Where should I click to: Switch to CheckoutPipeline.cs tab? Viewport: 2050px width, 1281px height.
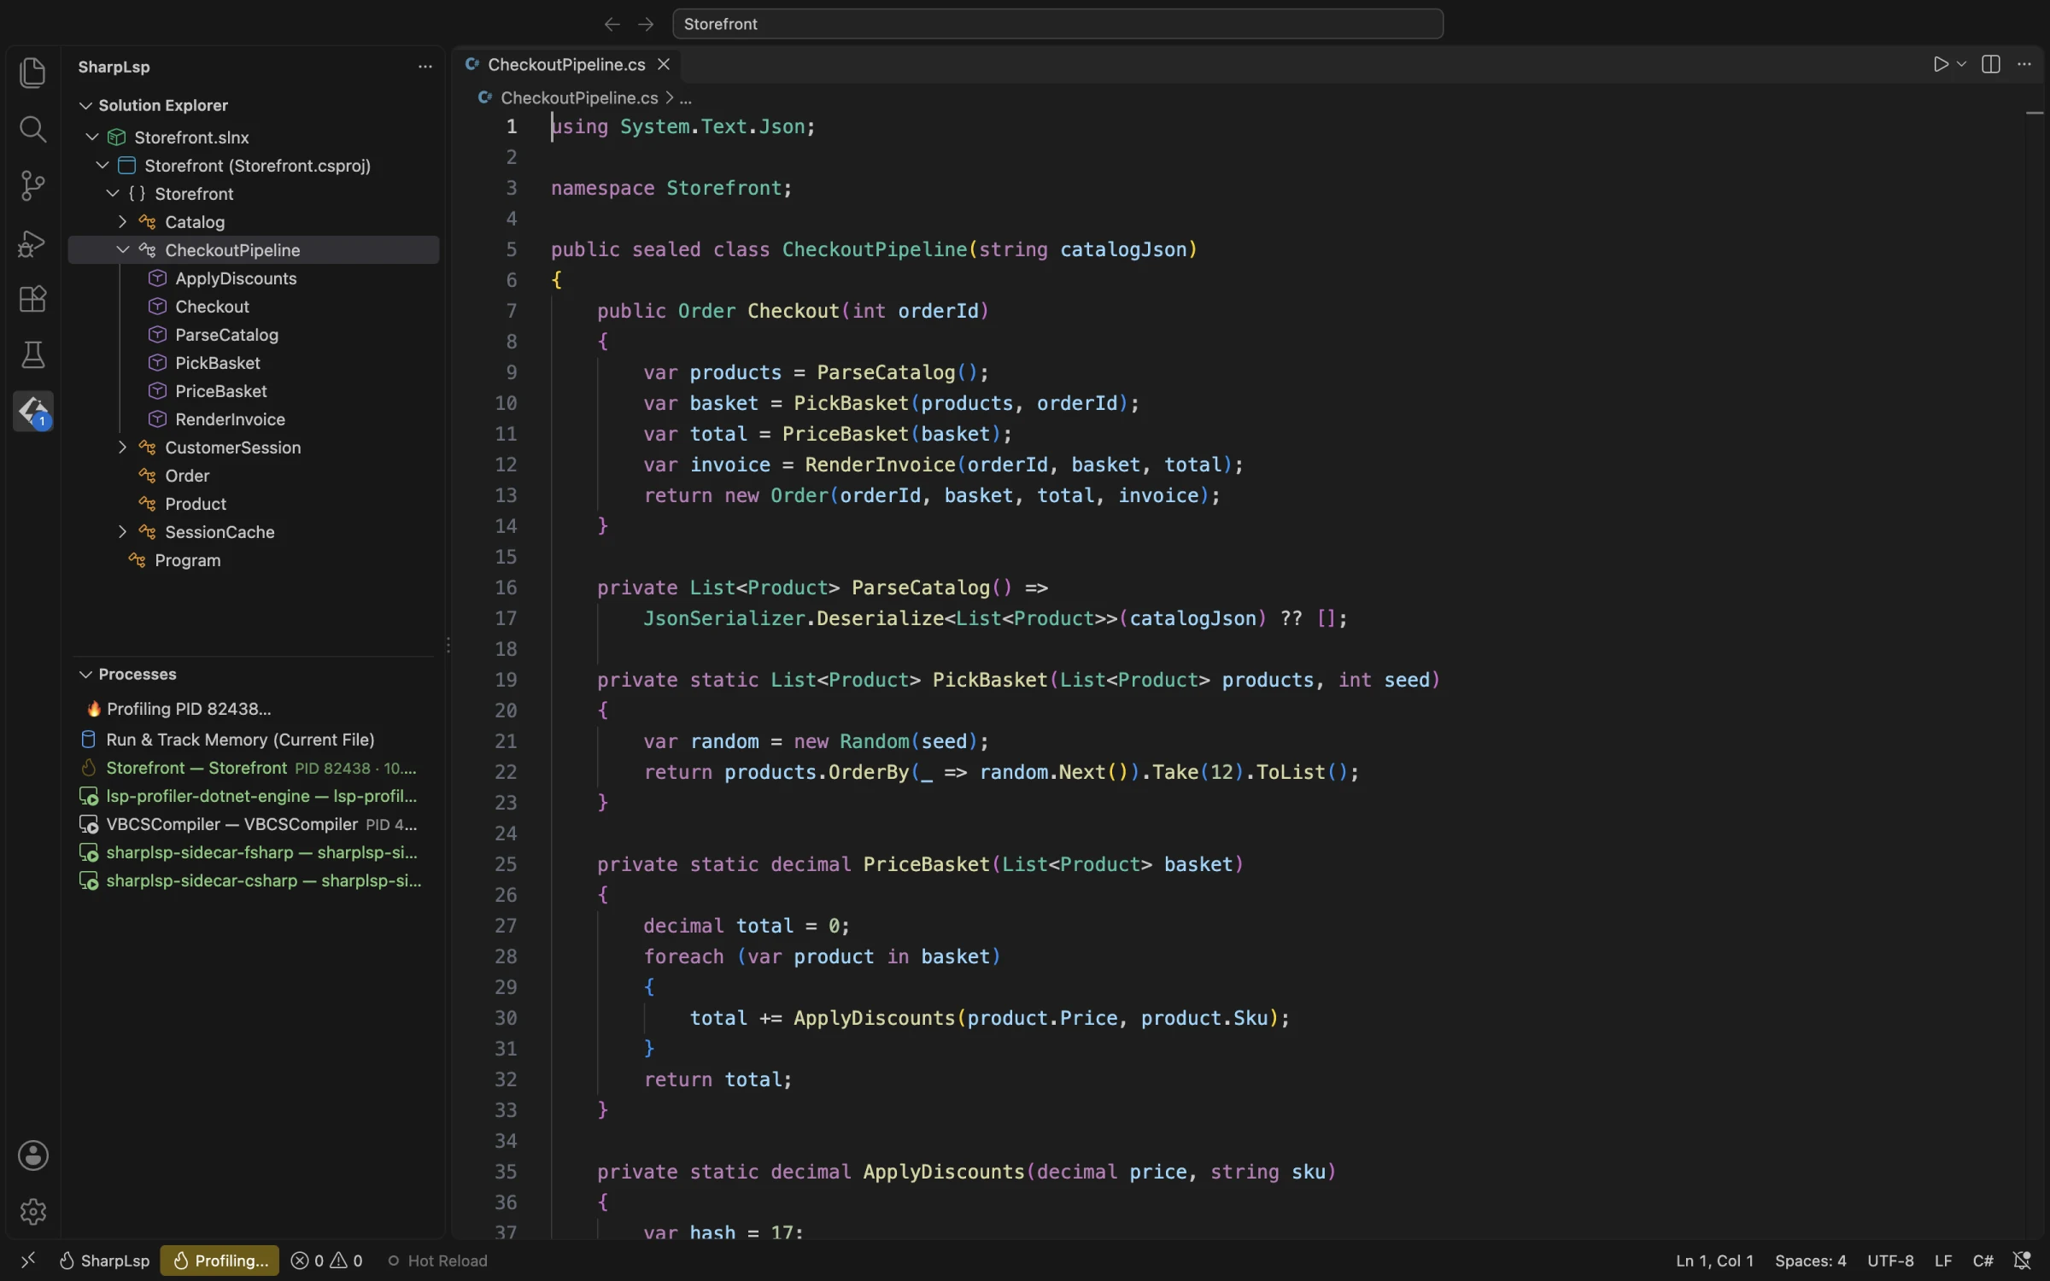tap(566, 65)
